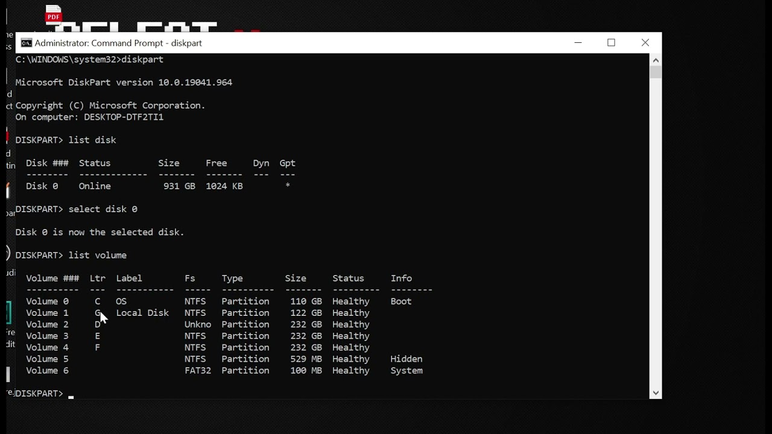Click the 'Unkno' file system of Volume 2
This screenshot has width=772, height=434.
tap(198, 324)
